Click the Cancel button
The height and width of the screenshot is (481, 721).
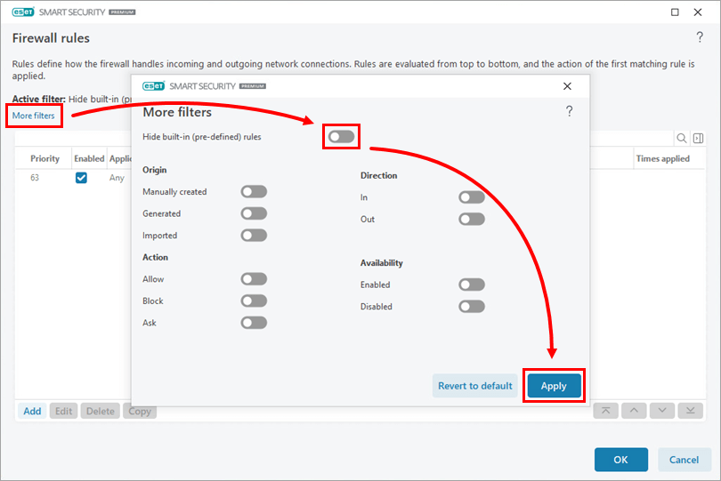point(684,460)
